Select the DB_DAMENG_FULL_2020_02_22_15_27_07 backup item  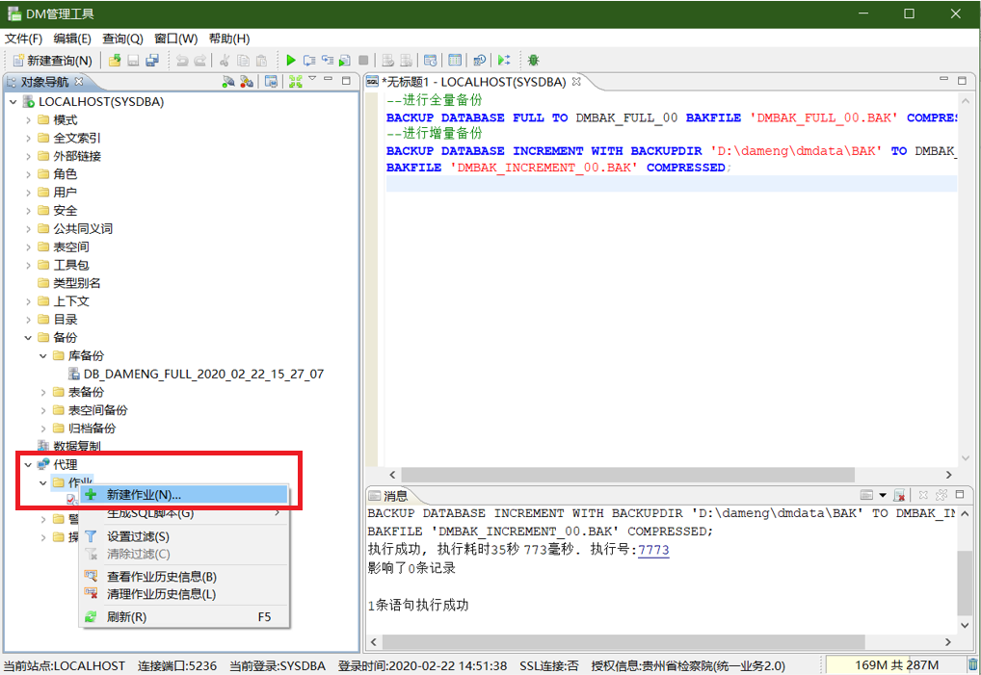click(x=196, y=374)
